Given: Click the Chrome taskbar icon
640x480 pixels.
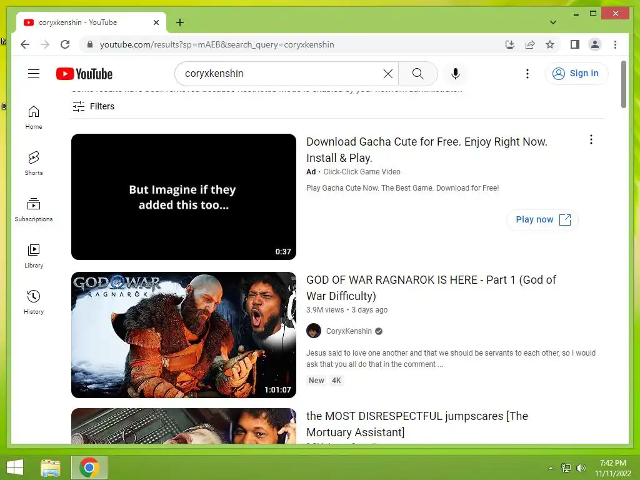Looking at the screenshot, I should tap(89, 467).
